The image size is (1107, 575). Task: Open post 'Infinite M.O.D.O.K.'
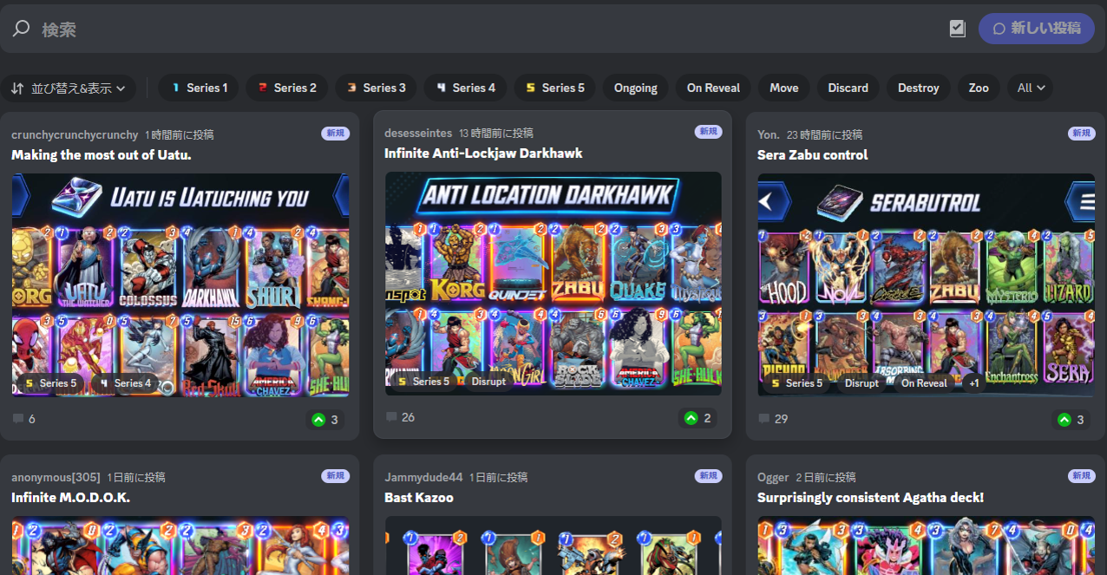pos(70,498)
